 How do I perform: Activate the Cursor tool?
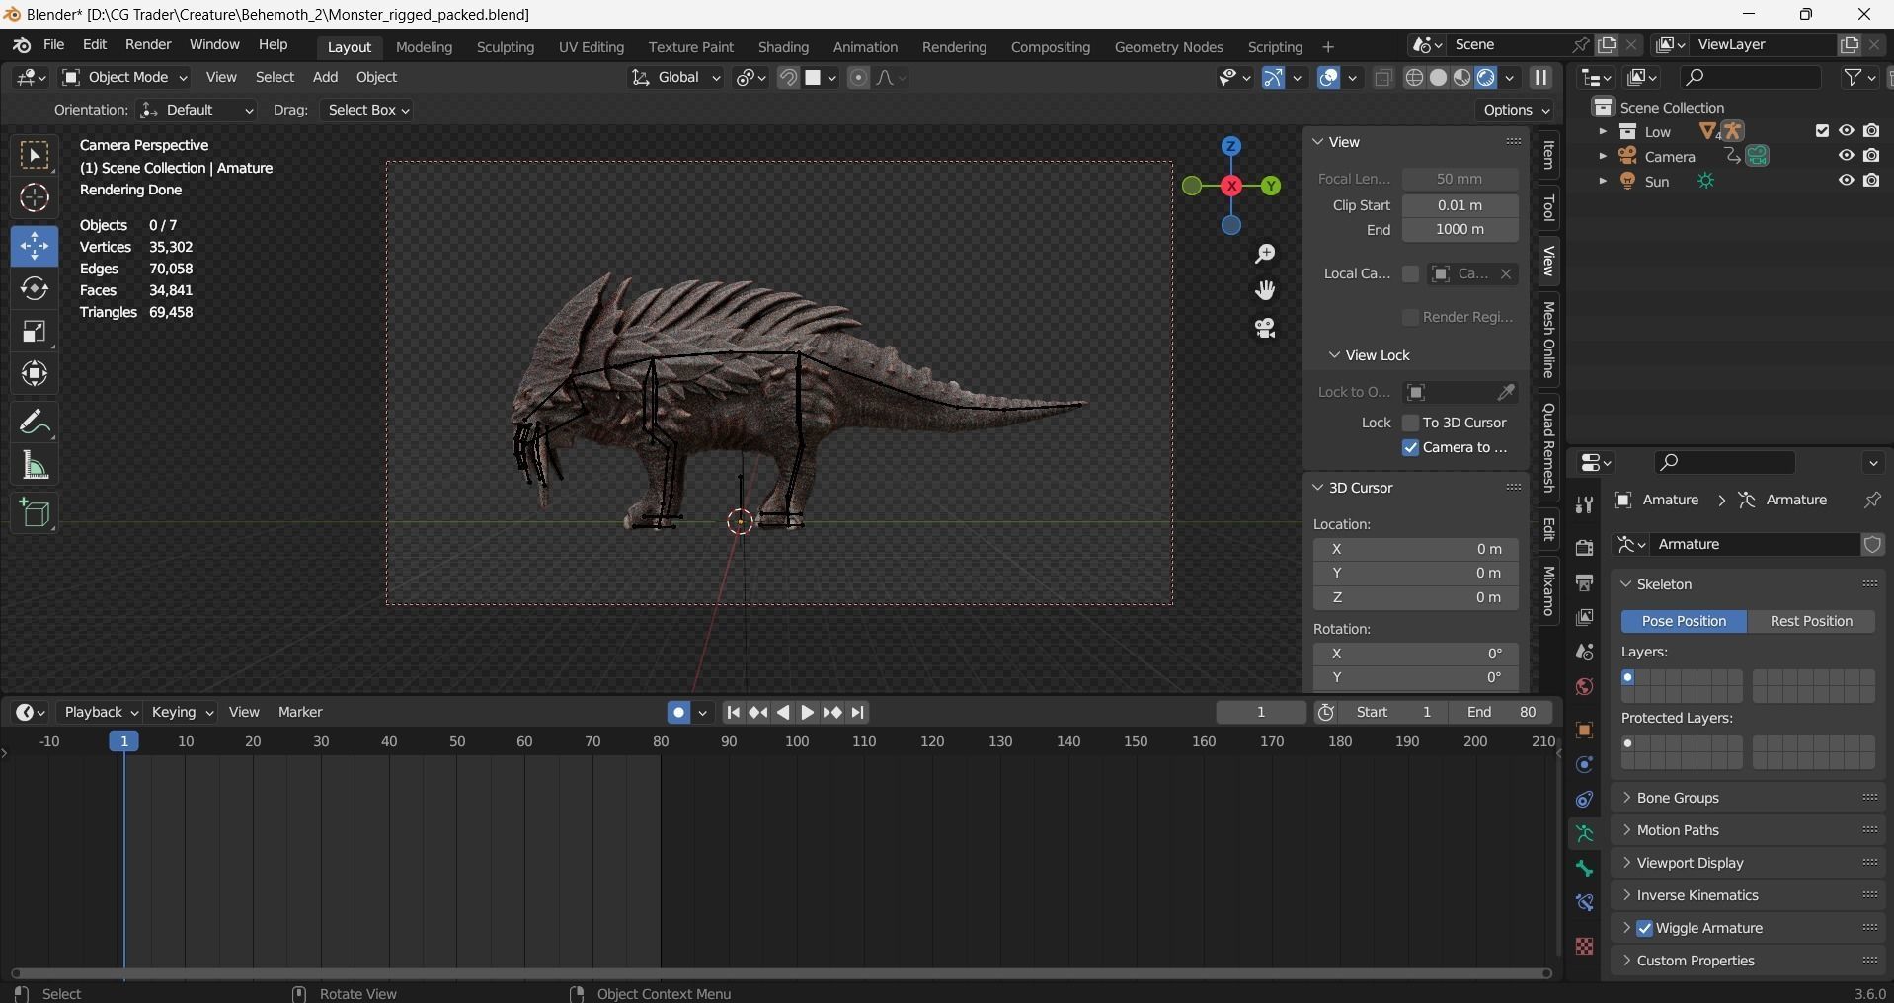[35, 198]
